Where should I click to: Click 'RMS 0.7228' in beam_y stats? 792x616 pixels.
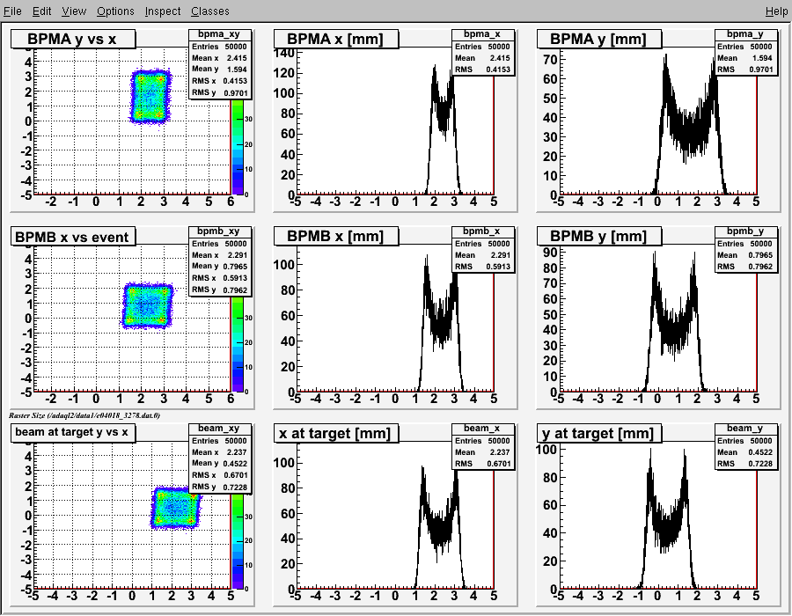pyautogui.click(x=745, y=464)
